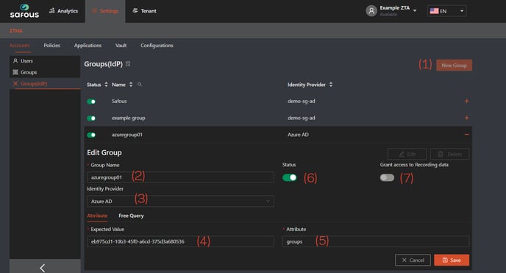This screenshot has height=273, width=506.
Task: Open the Policies tab
Action: tap(51, 46)
